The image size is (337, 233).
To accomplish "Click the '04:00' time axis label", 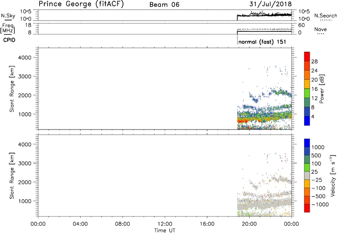I will pos(80,224).
